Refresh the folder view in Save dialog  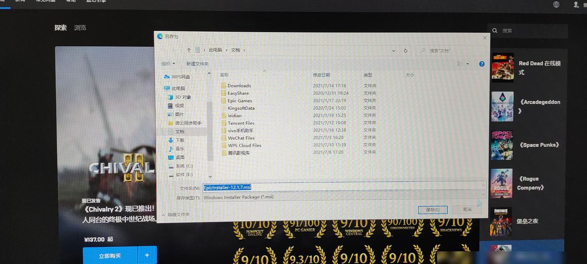tap(405, 51)
